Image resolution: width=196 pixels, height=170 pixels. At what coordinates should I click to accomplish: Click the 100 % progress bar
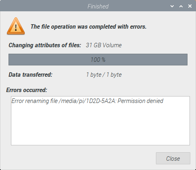(98, 59)
